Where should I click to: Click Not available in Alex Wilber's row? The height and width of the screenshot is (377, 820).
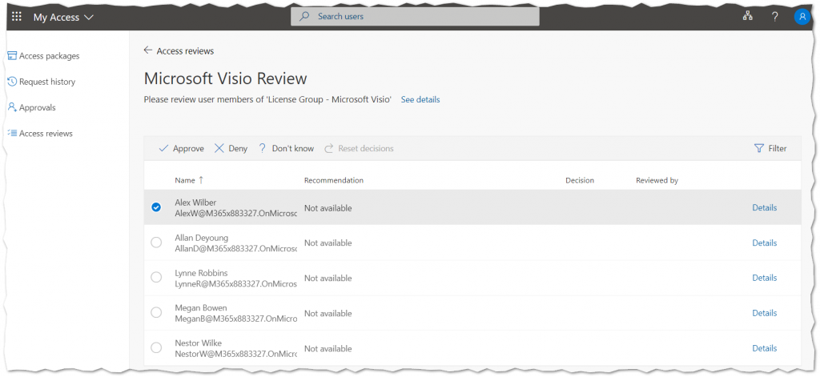(328, 208)
